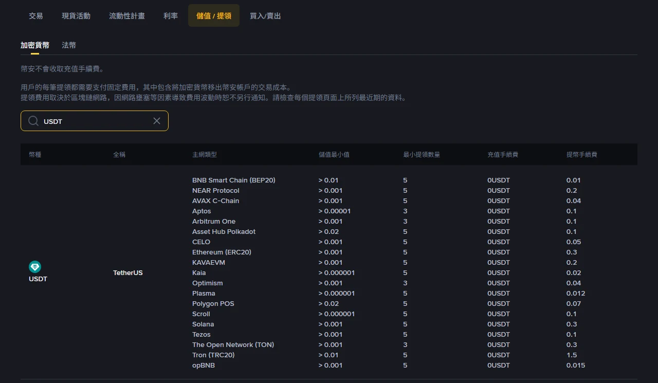Select the 儲值 / 提領 tab
Screen dimensions: 658x383
tap(214, 15)
